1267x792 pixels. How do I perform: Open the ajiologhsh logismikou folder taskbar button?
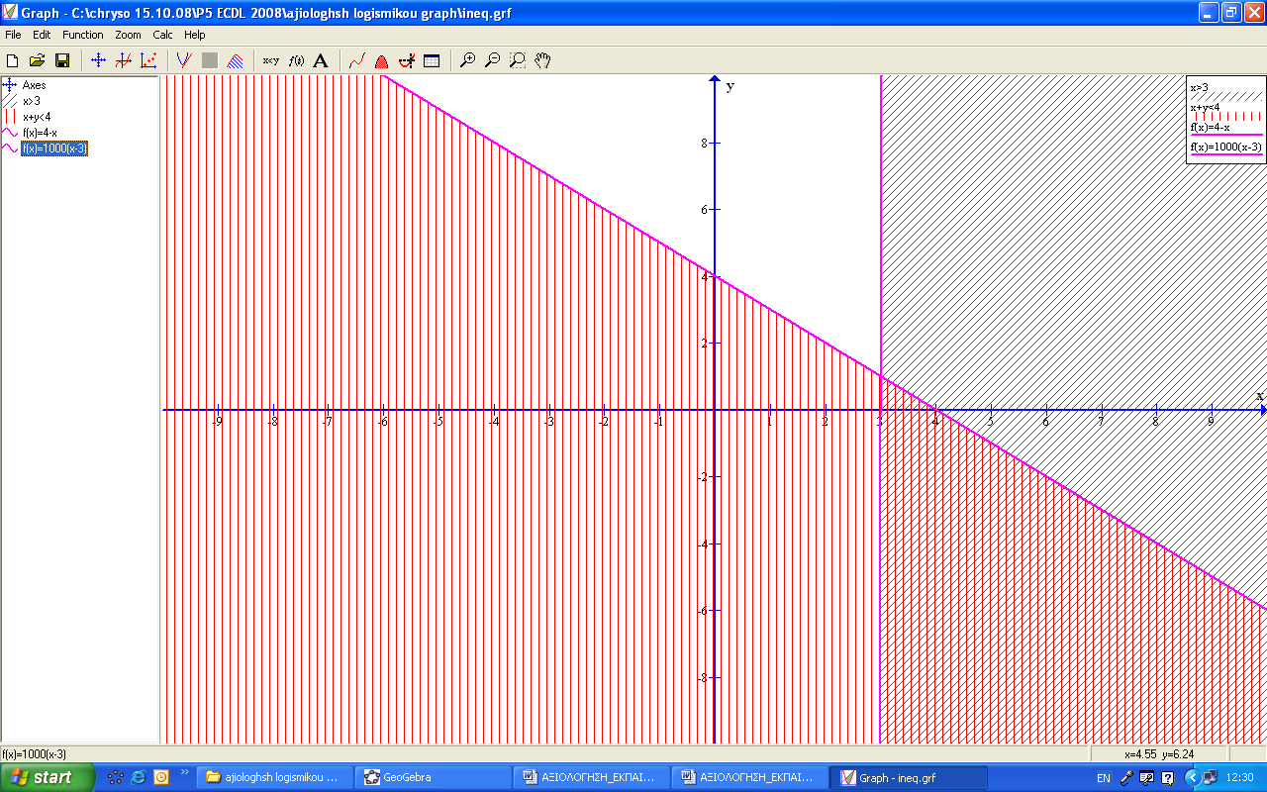point(274,777)
